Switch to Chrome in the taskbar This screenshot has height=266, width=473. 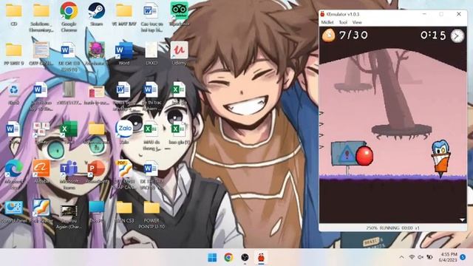tap(228, 258)
